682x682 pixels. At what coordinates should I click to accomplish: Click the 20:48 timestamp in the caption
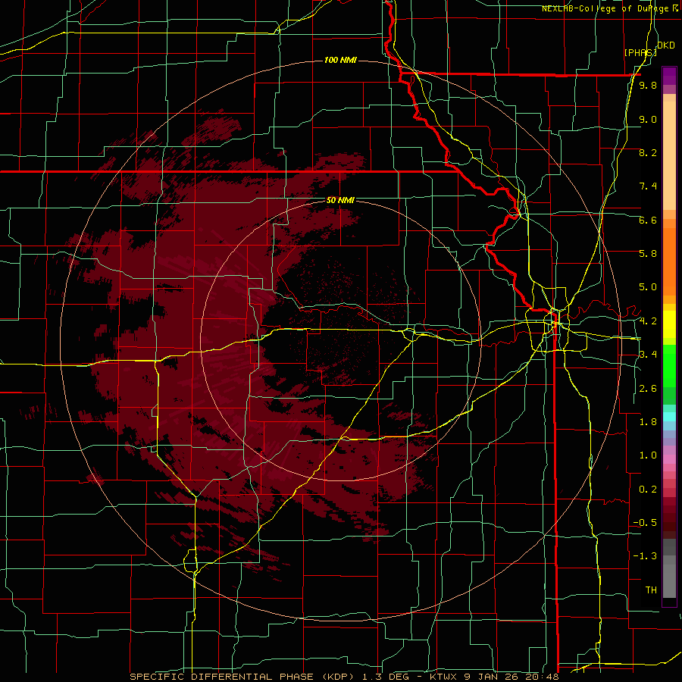543,677
